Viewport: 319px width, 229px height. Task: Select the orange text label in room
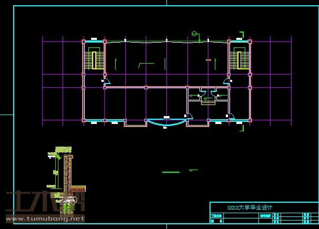pyautogui.click(x=208, y=60)
